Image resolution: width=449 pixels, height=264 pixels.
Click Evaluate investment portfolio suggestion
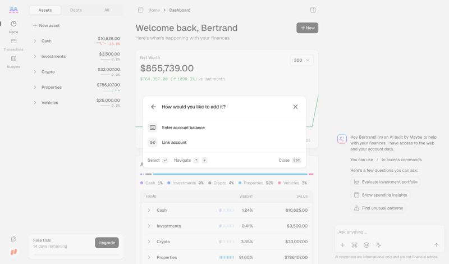[386, 182]
